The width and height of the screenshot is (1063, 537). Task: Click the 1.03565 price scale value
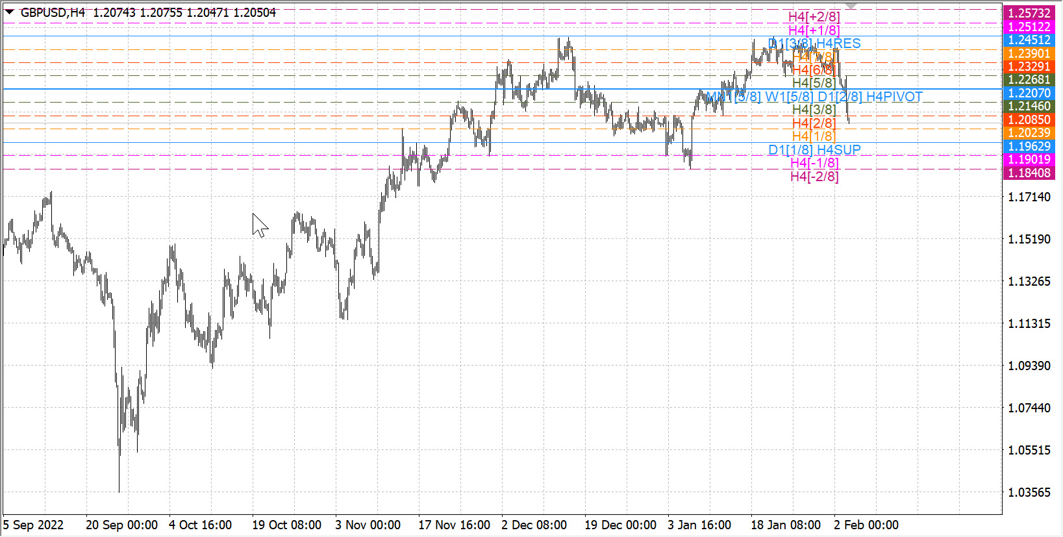tap(1029, 492)
